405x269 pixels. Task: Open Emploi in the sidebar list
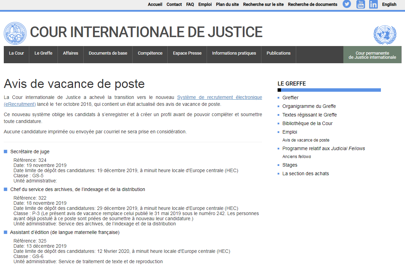click(x=290, y=132)
